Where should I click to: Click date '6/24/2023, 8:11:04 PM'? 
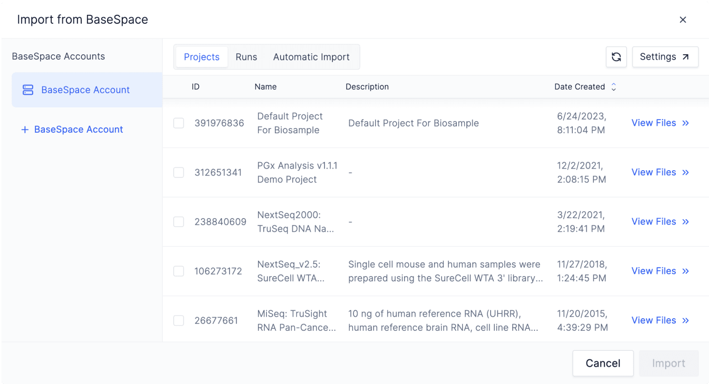pyautogui.click(x=581, y=123)
